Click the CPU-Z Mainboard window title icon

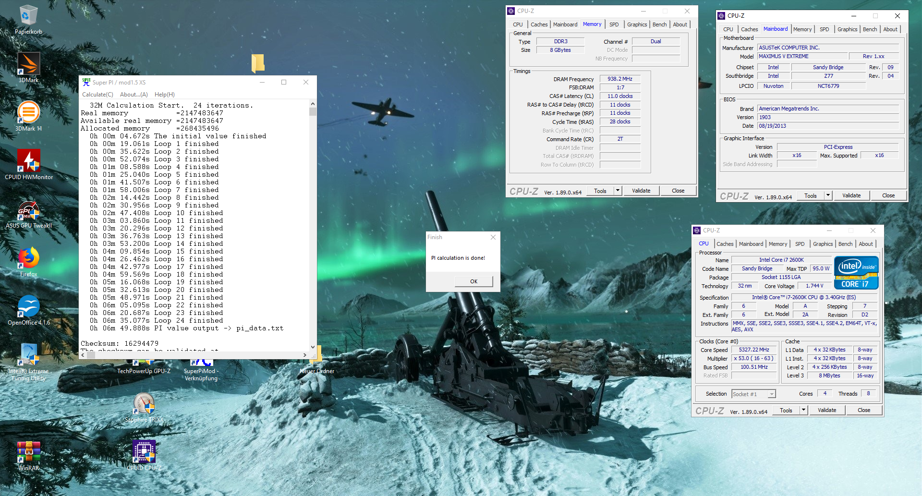click(x=721, y=16)
